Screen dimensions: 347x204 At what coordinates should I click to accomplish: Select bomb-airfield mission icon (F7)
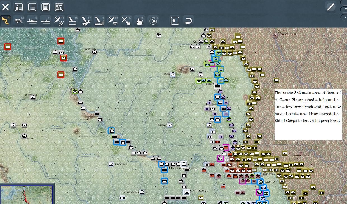[x=86, y=21]
